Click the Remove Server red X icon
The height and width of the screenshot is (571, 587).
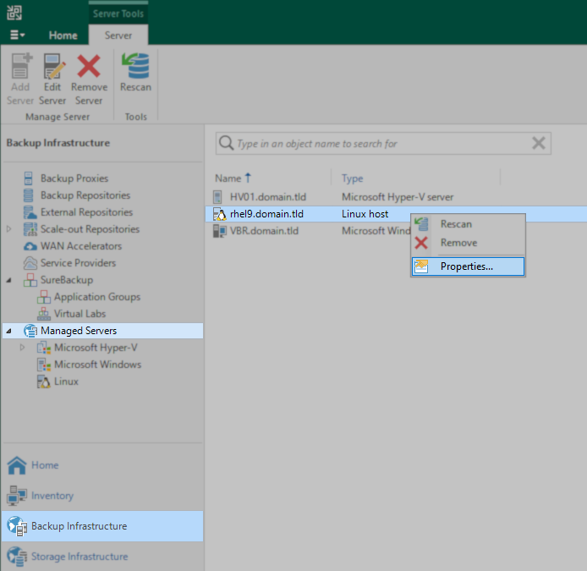tap(89, 68)
